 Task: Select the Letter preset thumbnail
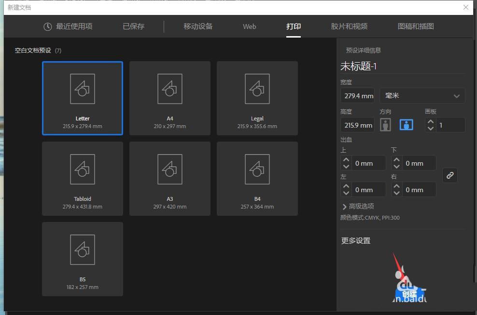click(82, 89)
